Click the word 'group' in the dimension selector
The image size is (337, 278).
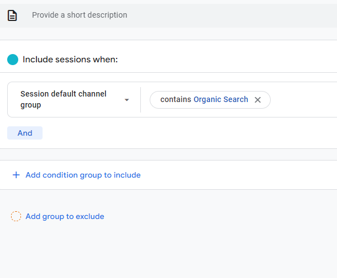coord(30,105)
